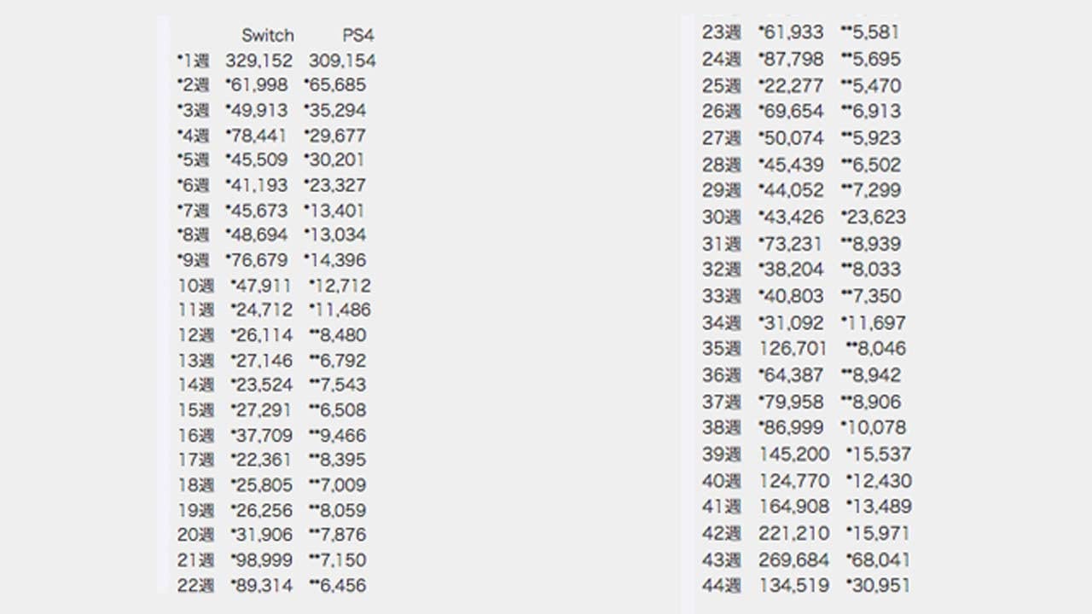The width and height of the screenshot is (1092, 614).
Task: Select the 30,951 value in week 44
Action: point(878,586)
